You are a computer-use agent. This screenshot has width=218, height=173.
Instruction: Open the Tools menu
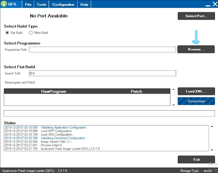coord(41,4)
